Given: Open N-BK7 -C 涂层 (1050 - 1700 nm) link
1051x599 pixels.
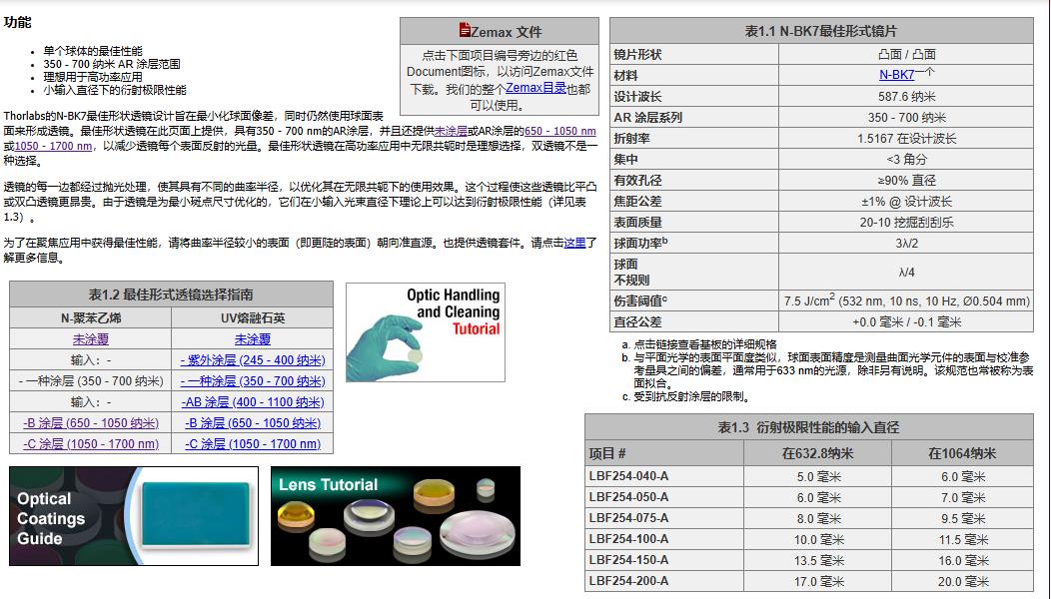Looking at the screenshot, I should coord(91,444).
